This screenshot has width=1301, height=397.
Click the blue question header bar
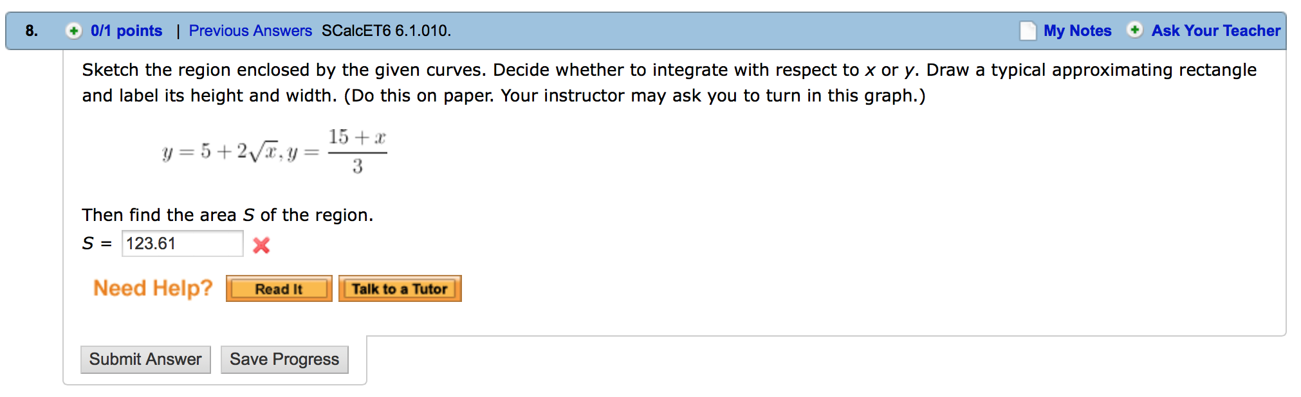(x=646, y=31)
